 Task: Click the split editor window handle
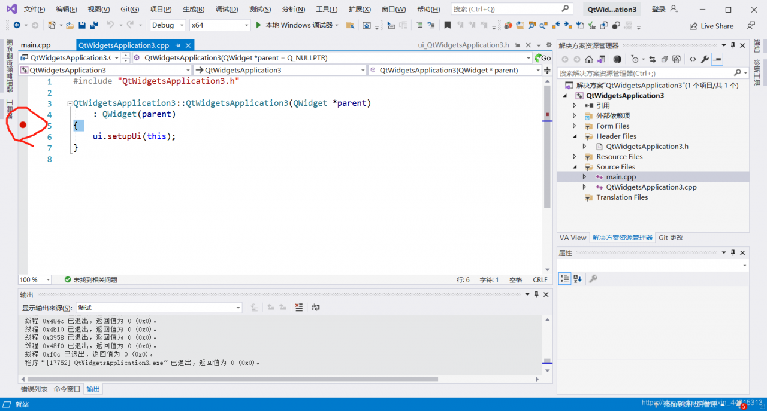tap(547, 70)
